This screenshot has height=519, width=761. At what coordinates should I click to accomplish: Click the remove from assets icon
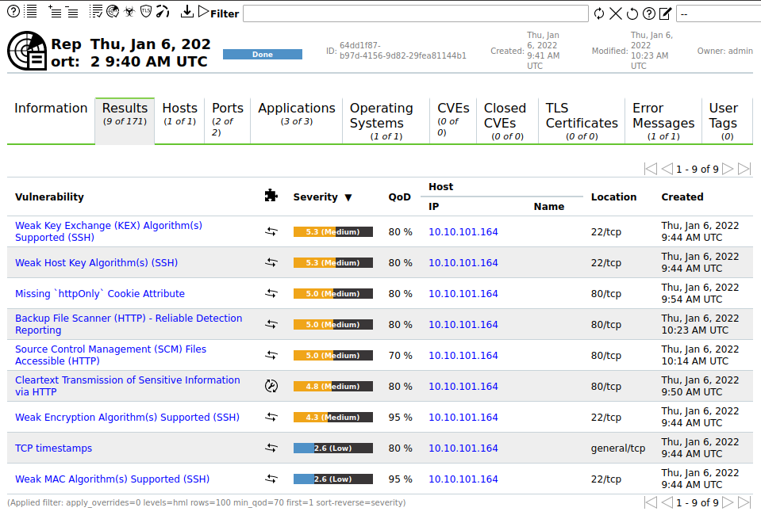72,11
